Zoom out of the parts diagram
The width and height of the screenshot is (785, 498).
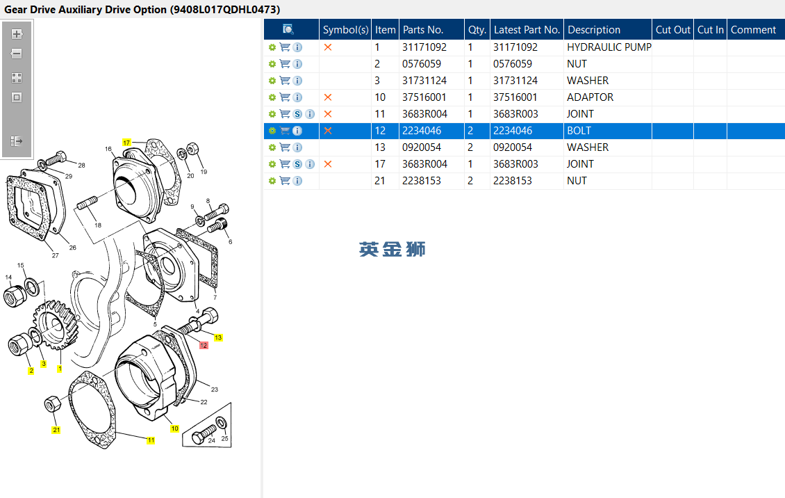pos(17,54)
